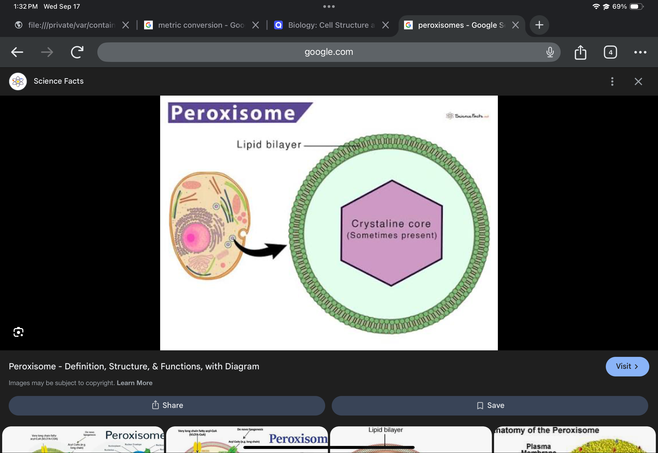Close the peroxisomes Google Search tab

pos(515,25)
